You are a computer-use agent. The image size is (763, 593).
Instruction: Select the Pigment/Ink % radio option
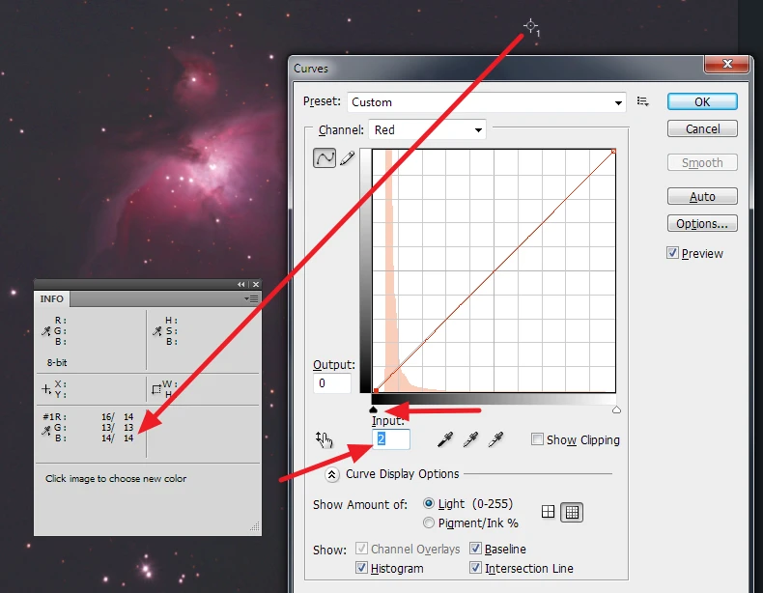coord(430,522)
